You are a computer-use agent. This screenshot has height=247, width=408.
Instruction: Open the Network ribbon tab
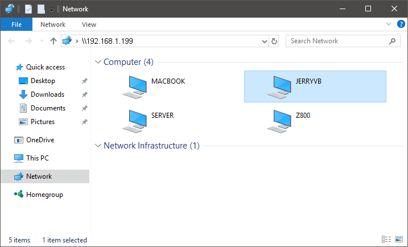pos(53,24)
